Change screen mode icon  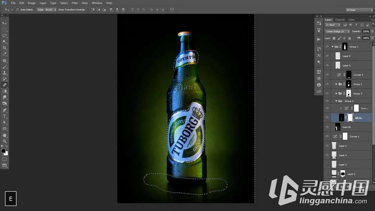click(4, 165)
